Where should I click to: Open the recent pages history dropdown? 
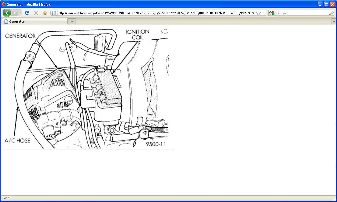pos(20,13)
